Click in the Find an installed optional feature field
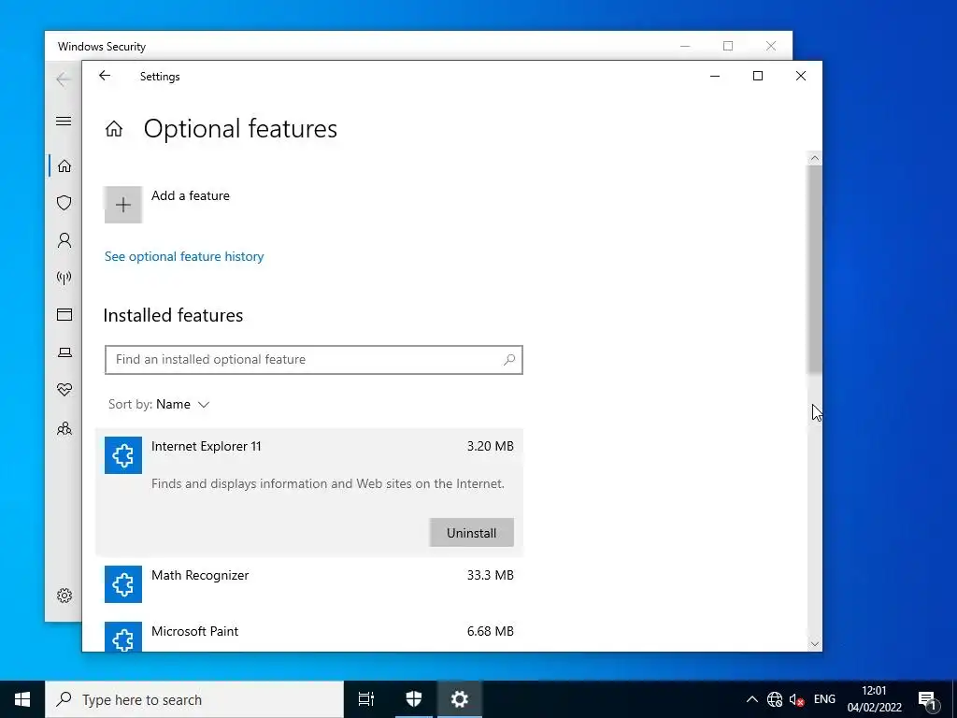Screen dimensions: 957x718 [x=314, y=360]
